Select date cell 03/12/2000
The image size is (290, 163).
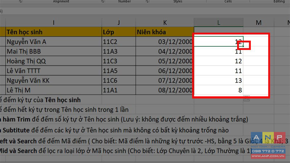[165, 42]
